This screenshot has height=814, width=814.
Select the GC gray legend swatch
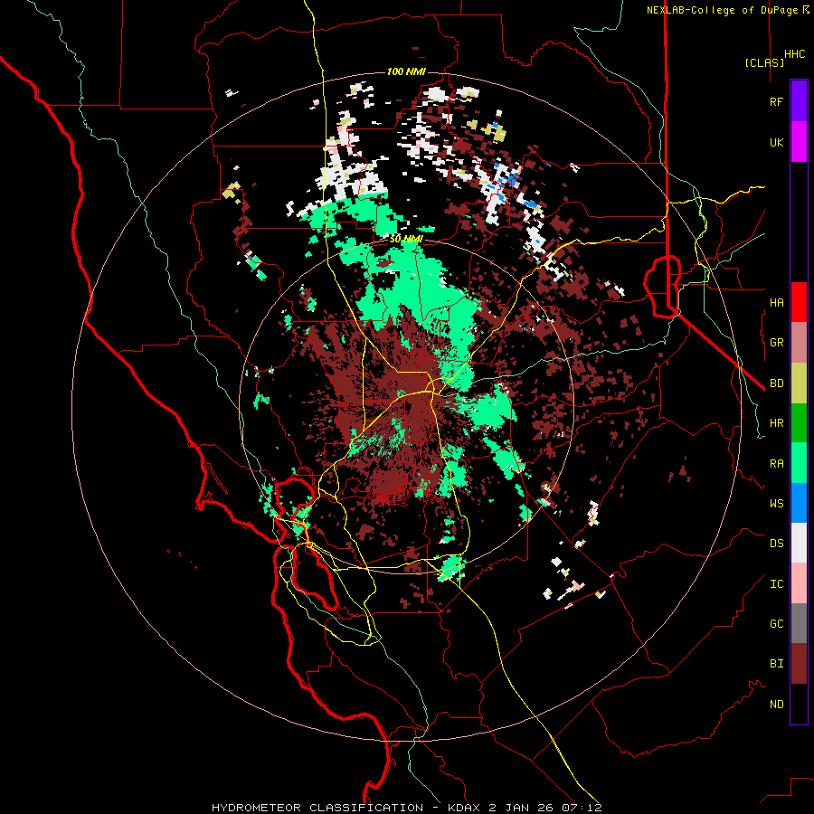tap(799, 623)
